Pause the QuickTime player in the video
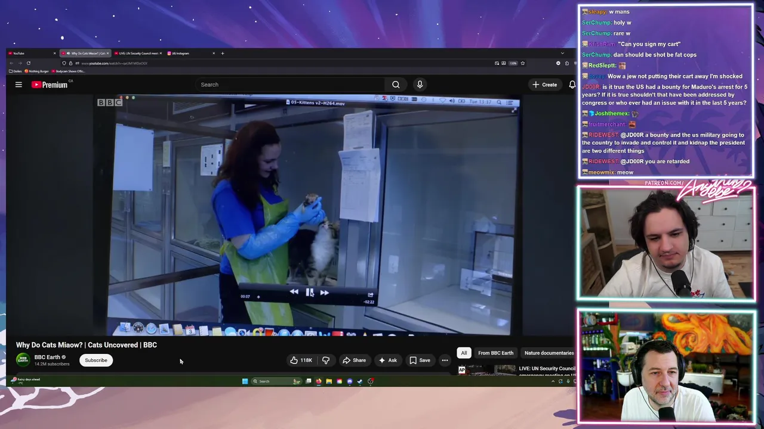The image size is (764, 429). click(x=309, y=292)
